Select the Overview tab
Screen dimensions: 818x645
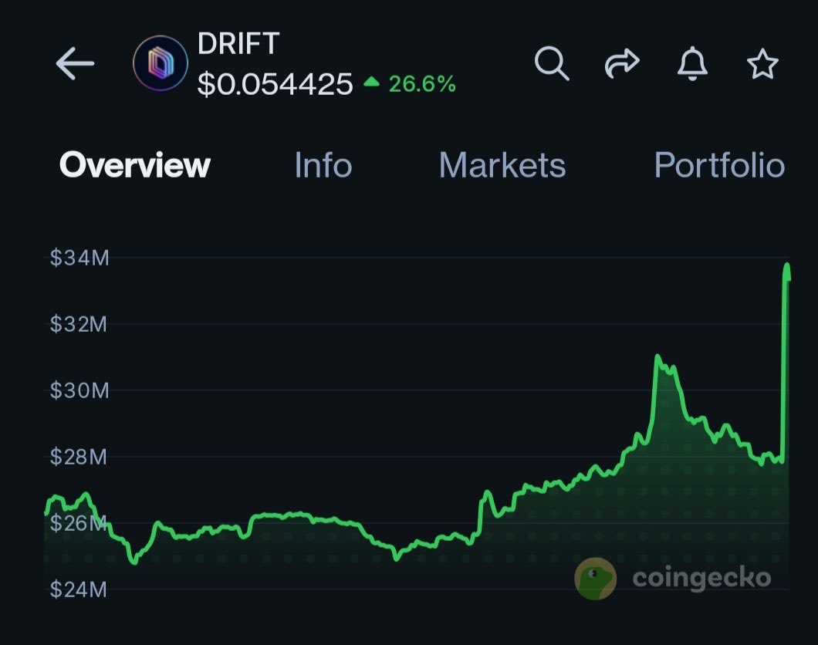point(134,165)
